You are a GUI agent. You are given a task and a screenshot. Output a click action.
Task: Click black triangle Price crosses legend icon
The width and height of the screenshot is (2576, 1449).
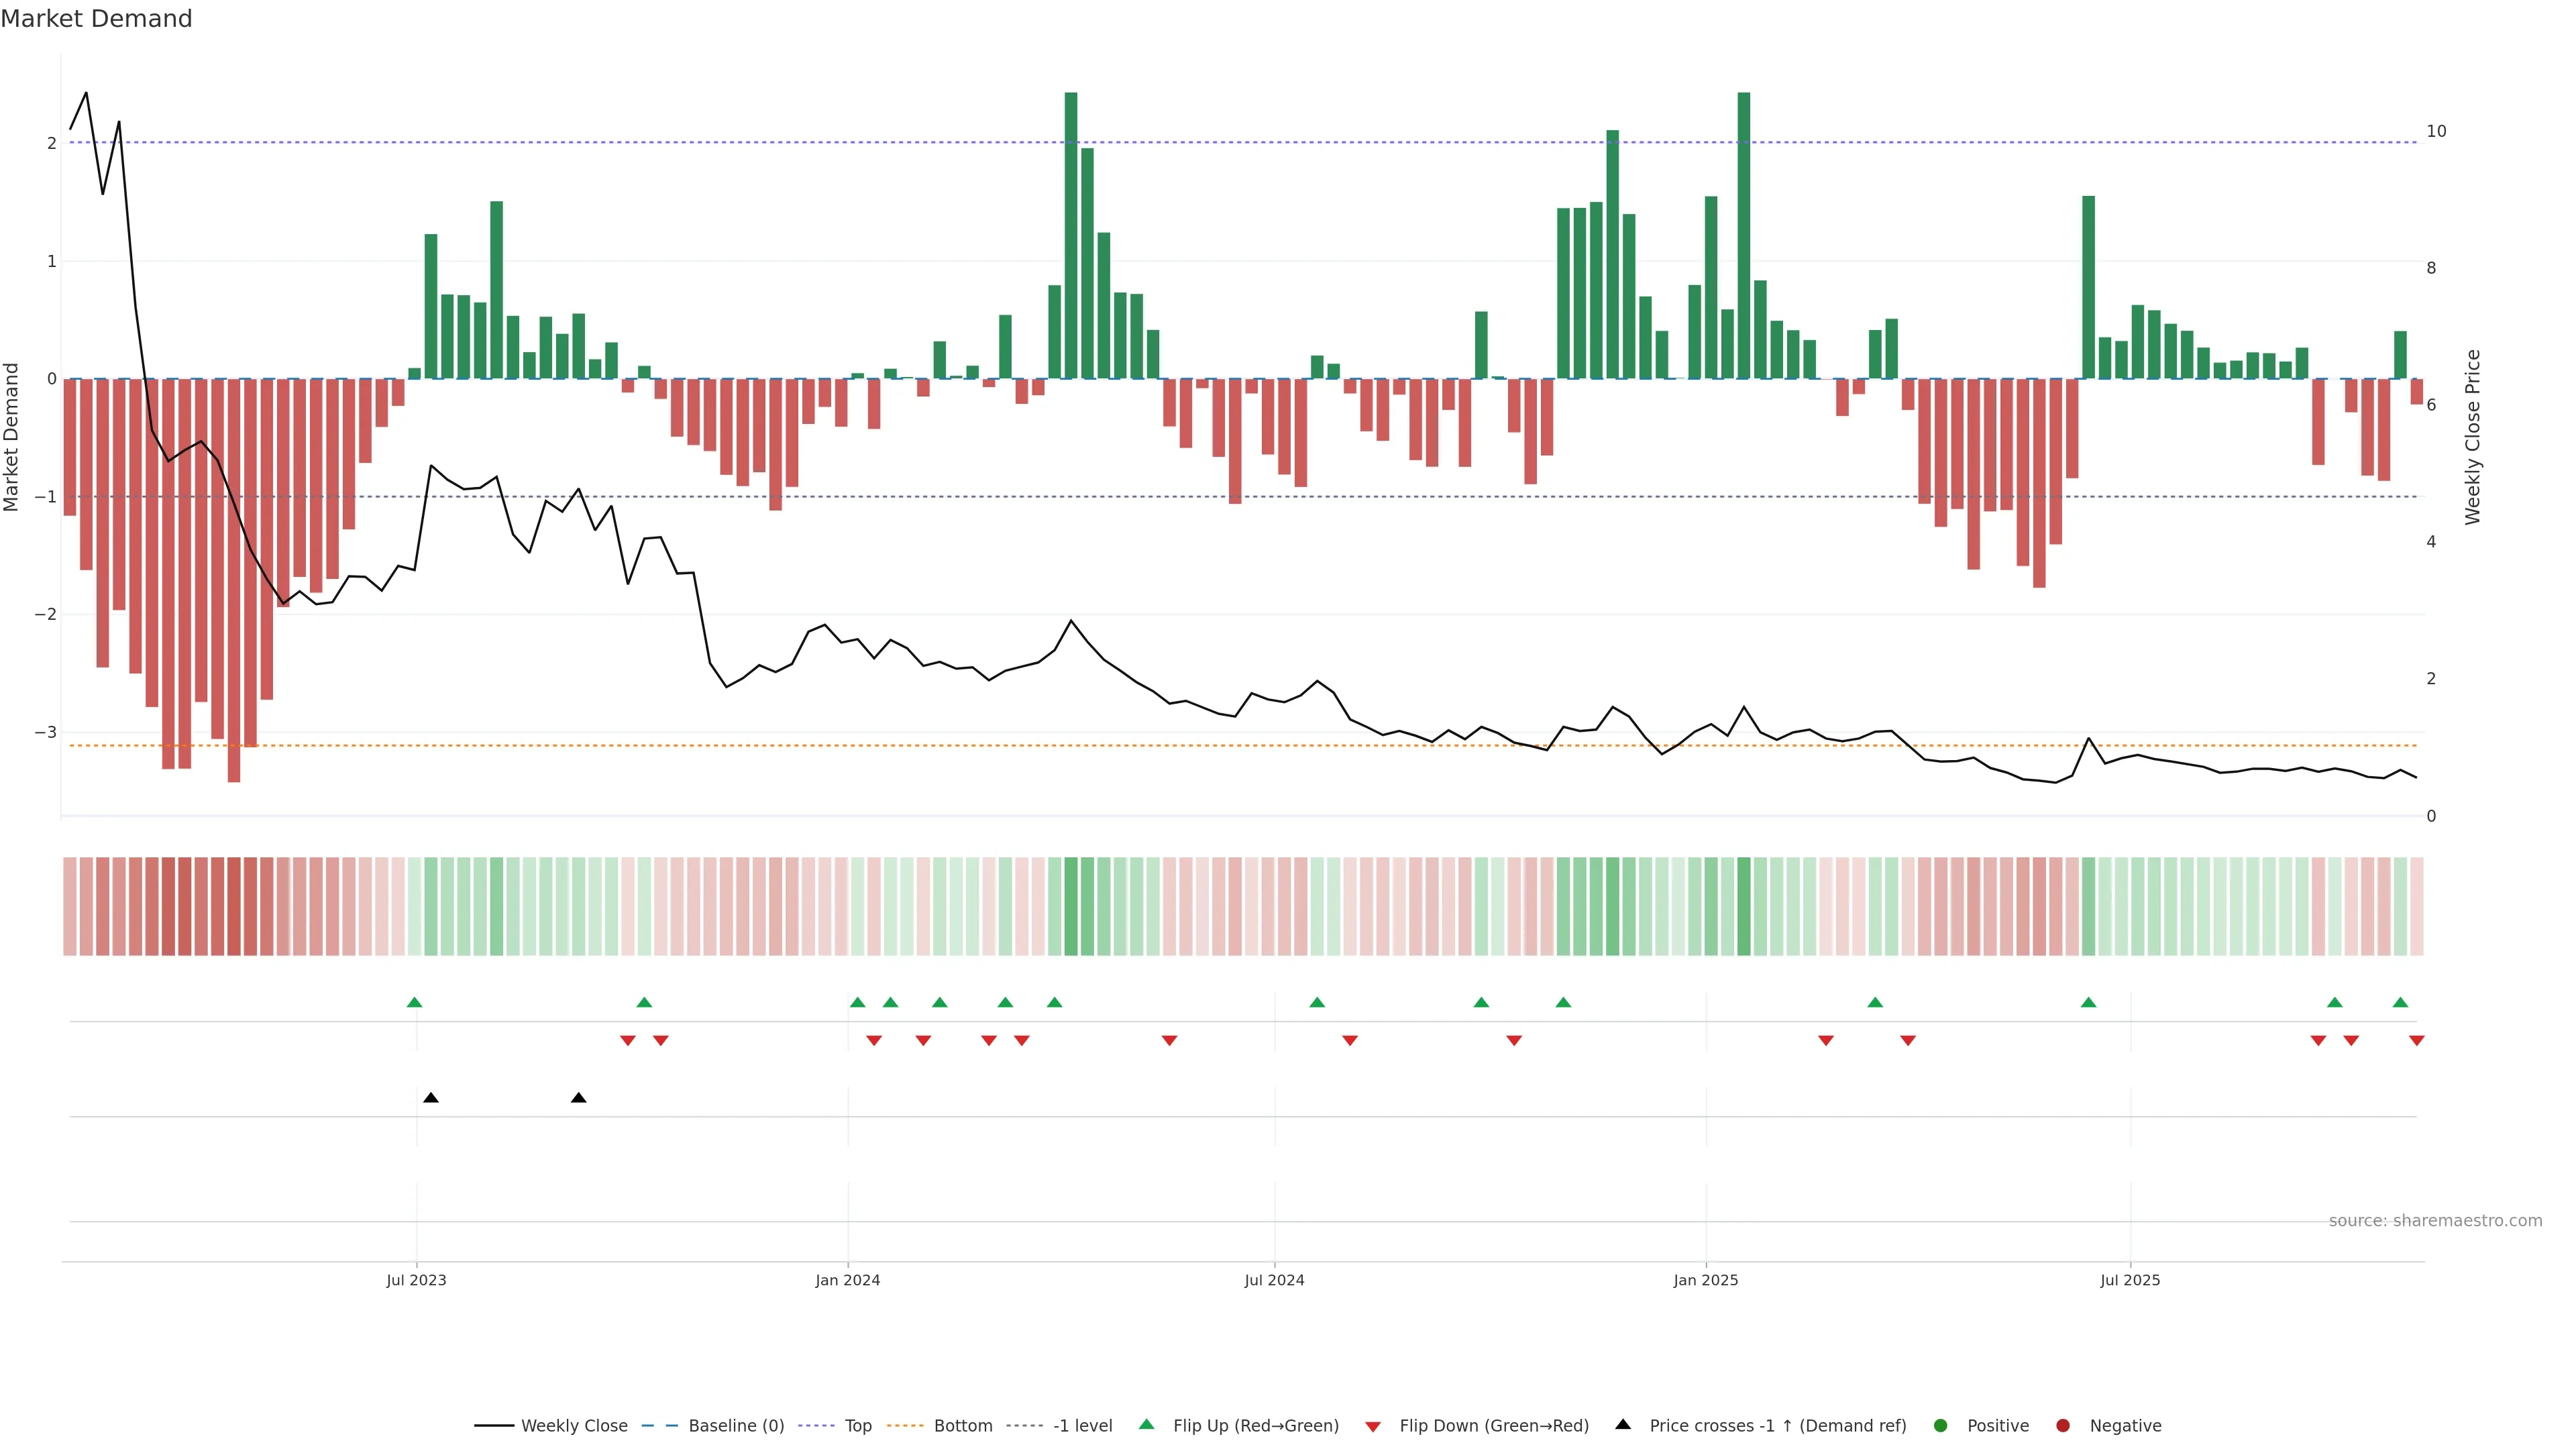click(x=1623, y=1425)
